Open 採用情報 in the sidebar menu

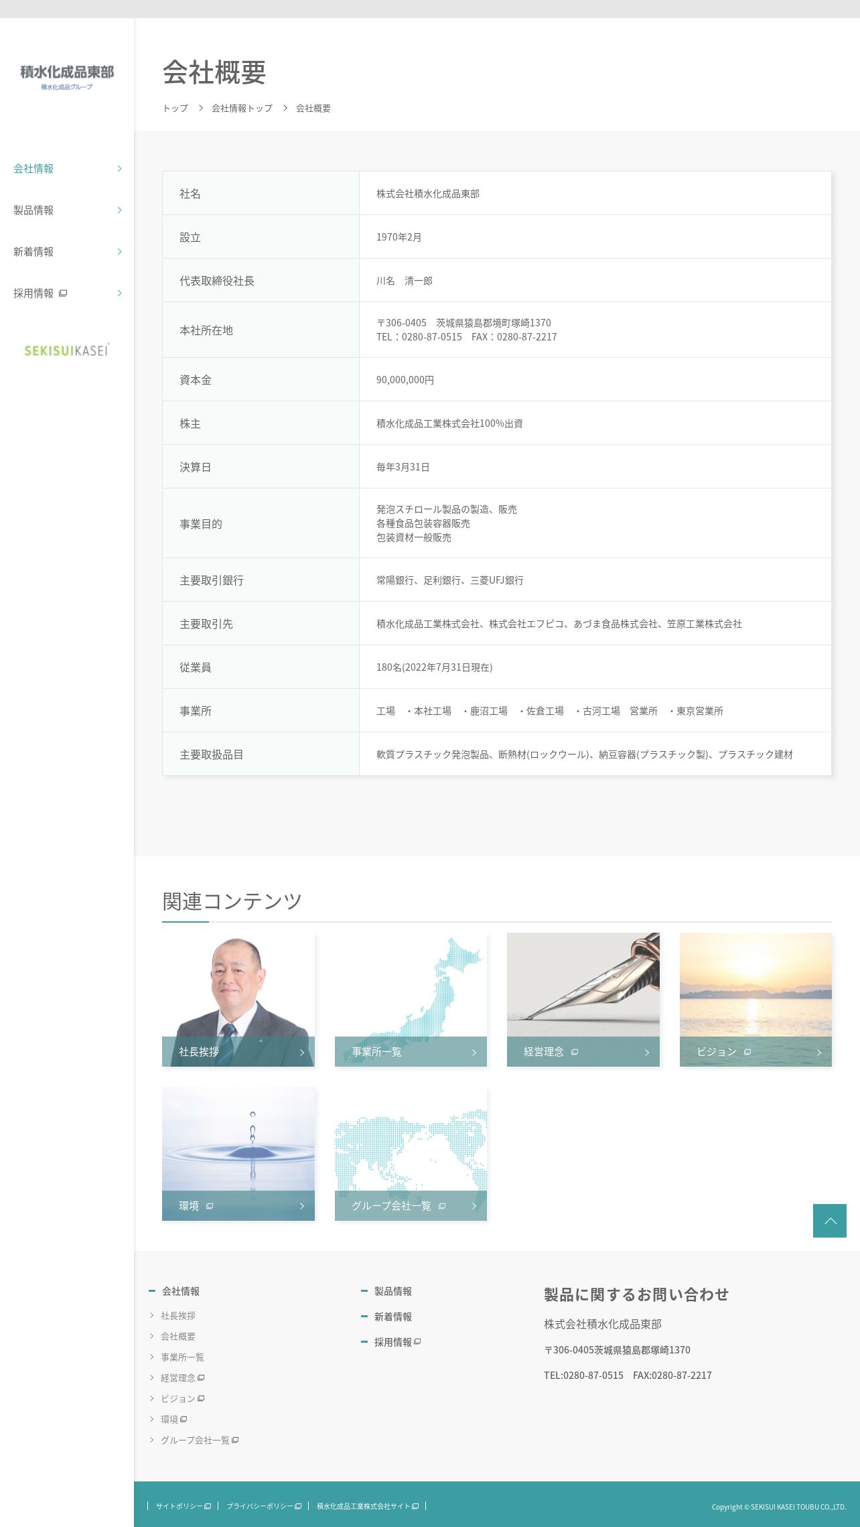coord(33,293)
